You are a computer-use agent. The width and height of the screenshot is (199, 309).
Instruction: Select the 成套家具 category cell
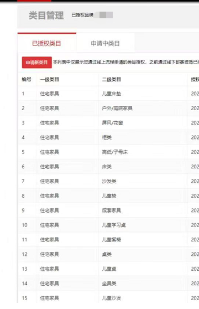pyautogui.click(x=111, y=210)
